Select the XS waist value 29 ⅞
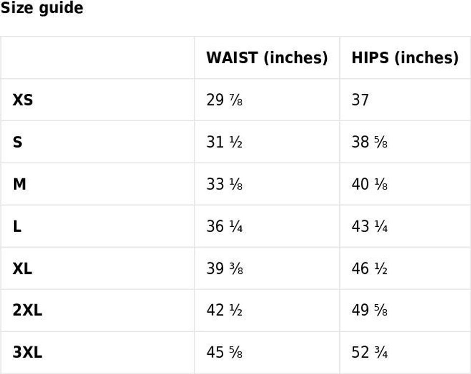Viewport: 471px width, 374px height. (224, 100)
